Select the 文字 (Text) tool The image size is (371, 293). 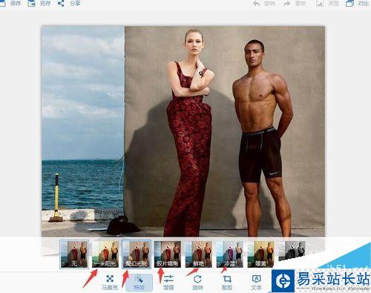(256, 283)
